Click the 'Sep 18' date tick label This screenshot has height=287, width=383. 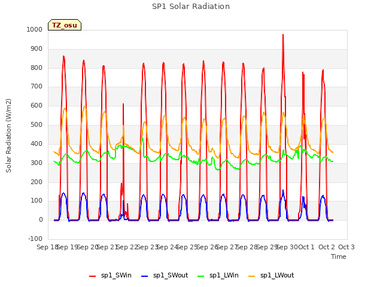click(47, 247)
